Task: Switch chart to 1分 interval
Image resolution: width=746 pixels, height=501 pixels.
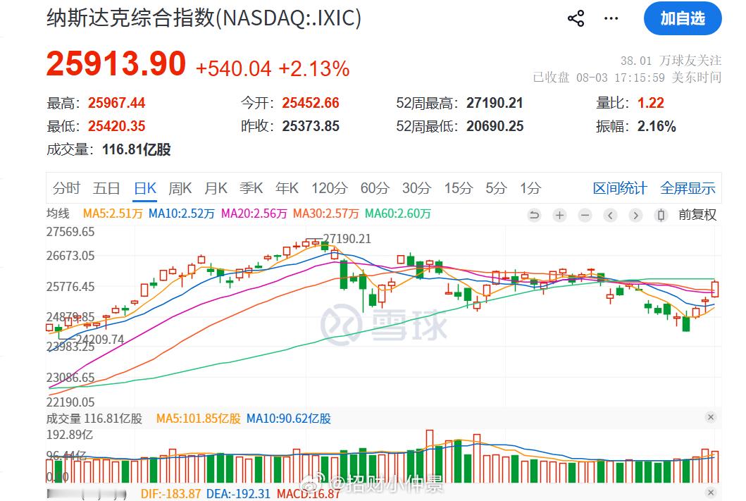Action: coord(530,188)
